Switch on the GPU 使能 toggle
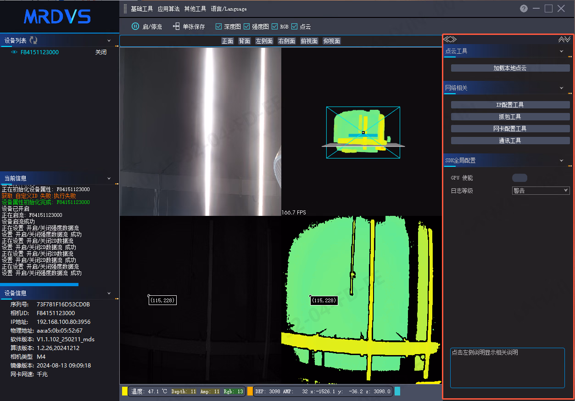 pyautogui.click(x=519, y=178)
